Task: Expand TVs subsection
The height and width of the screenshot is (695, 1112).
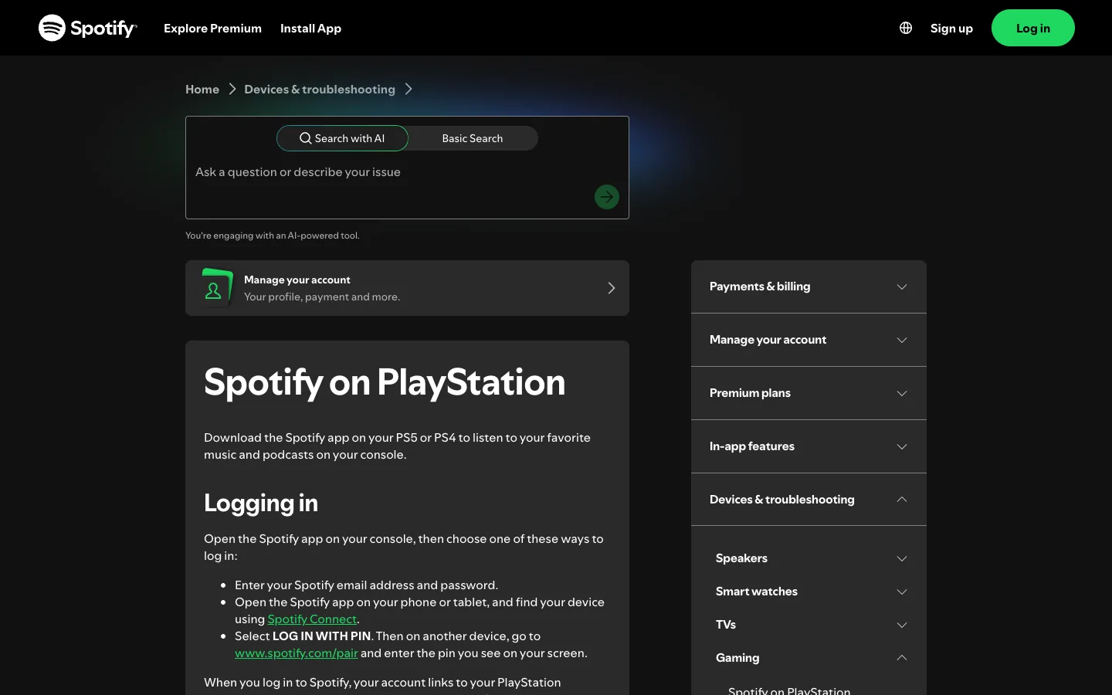Action: (x=811, y=625)
